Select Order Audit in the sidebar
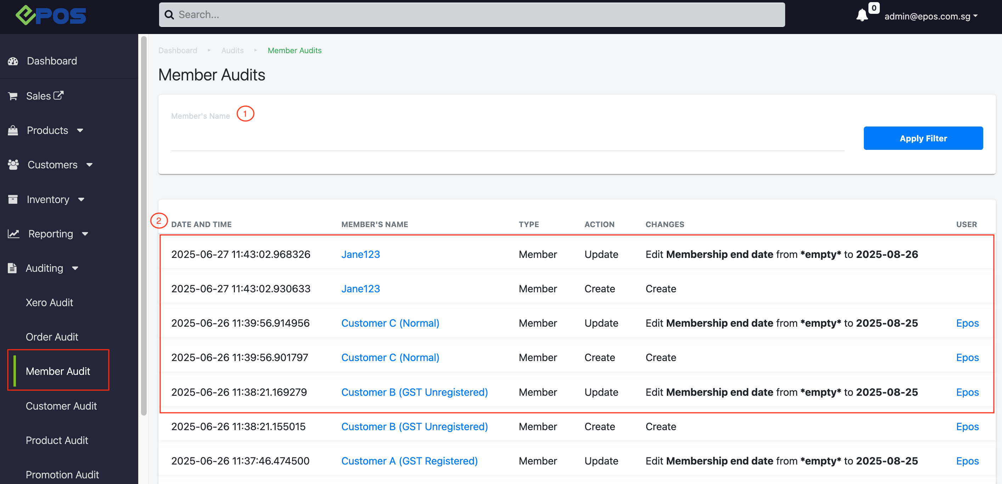 pos(52,337)
